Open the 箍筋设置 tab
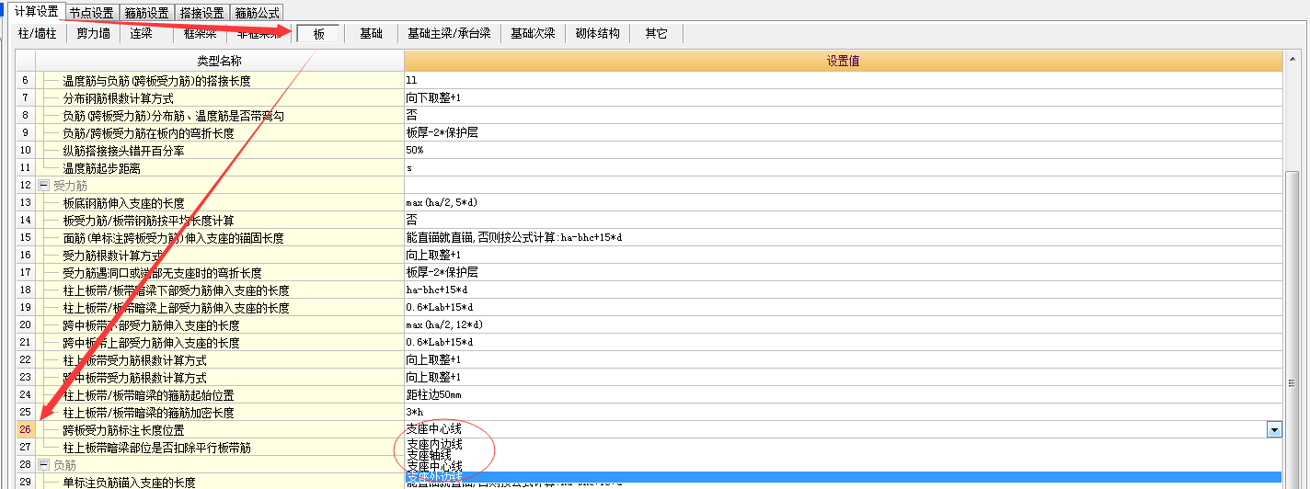Image resolution: width=1310 pixels, height=489 pixels. point(147,13)
